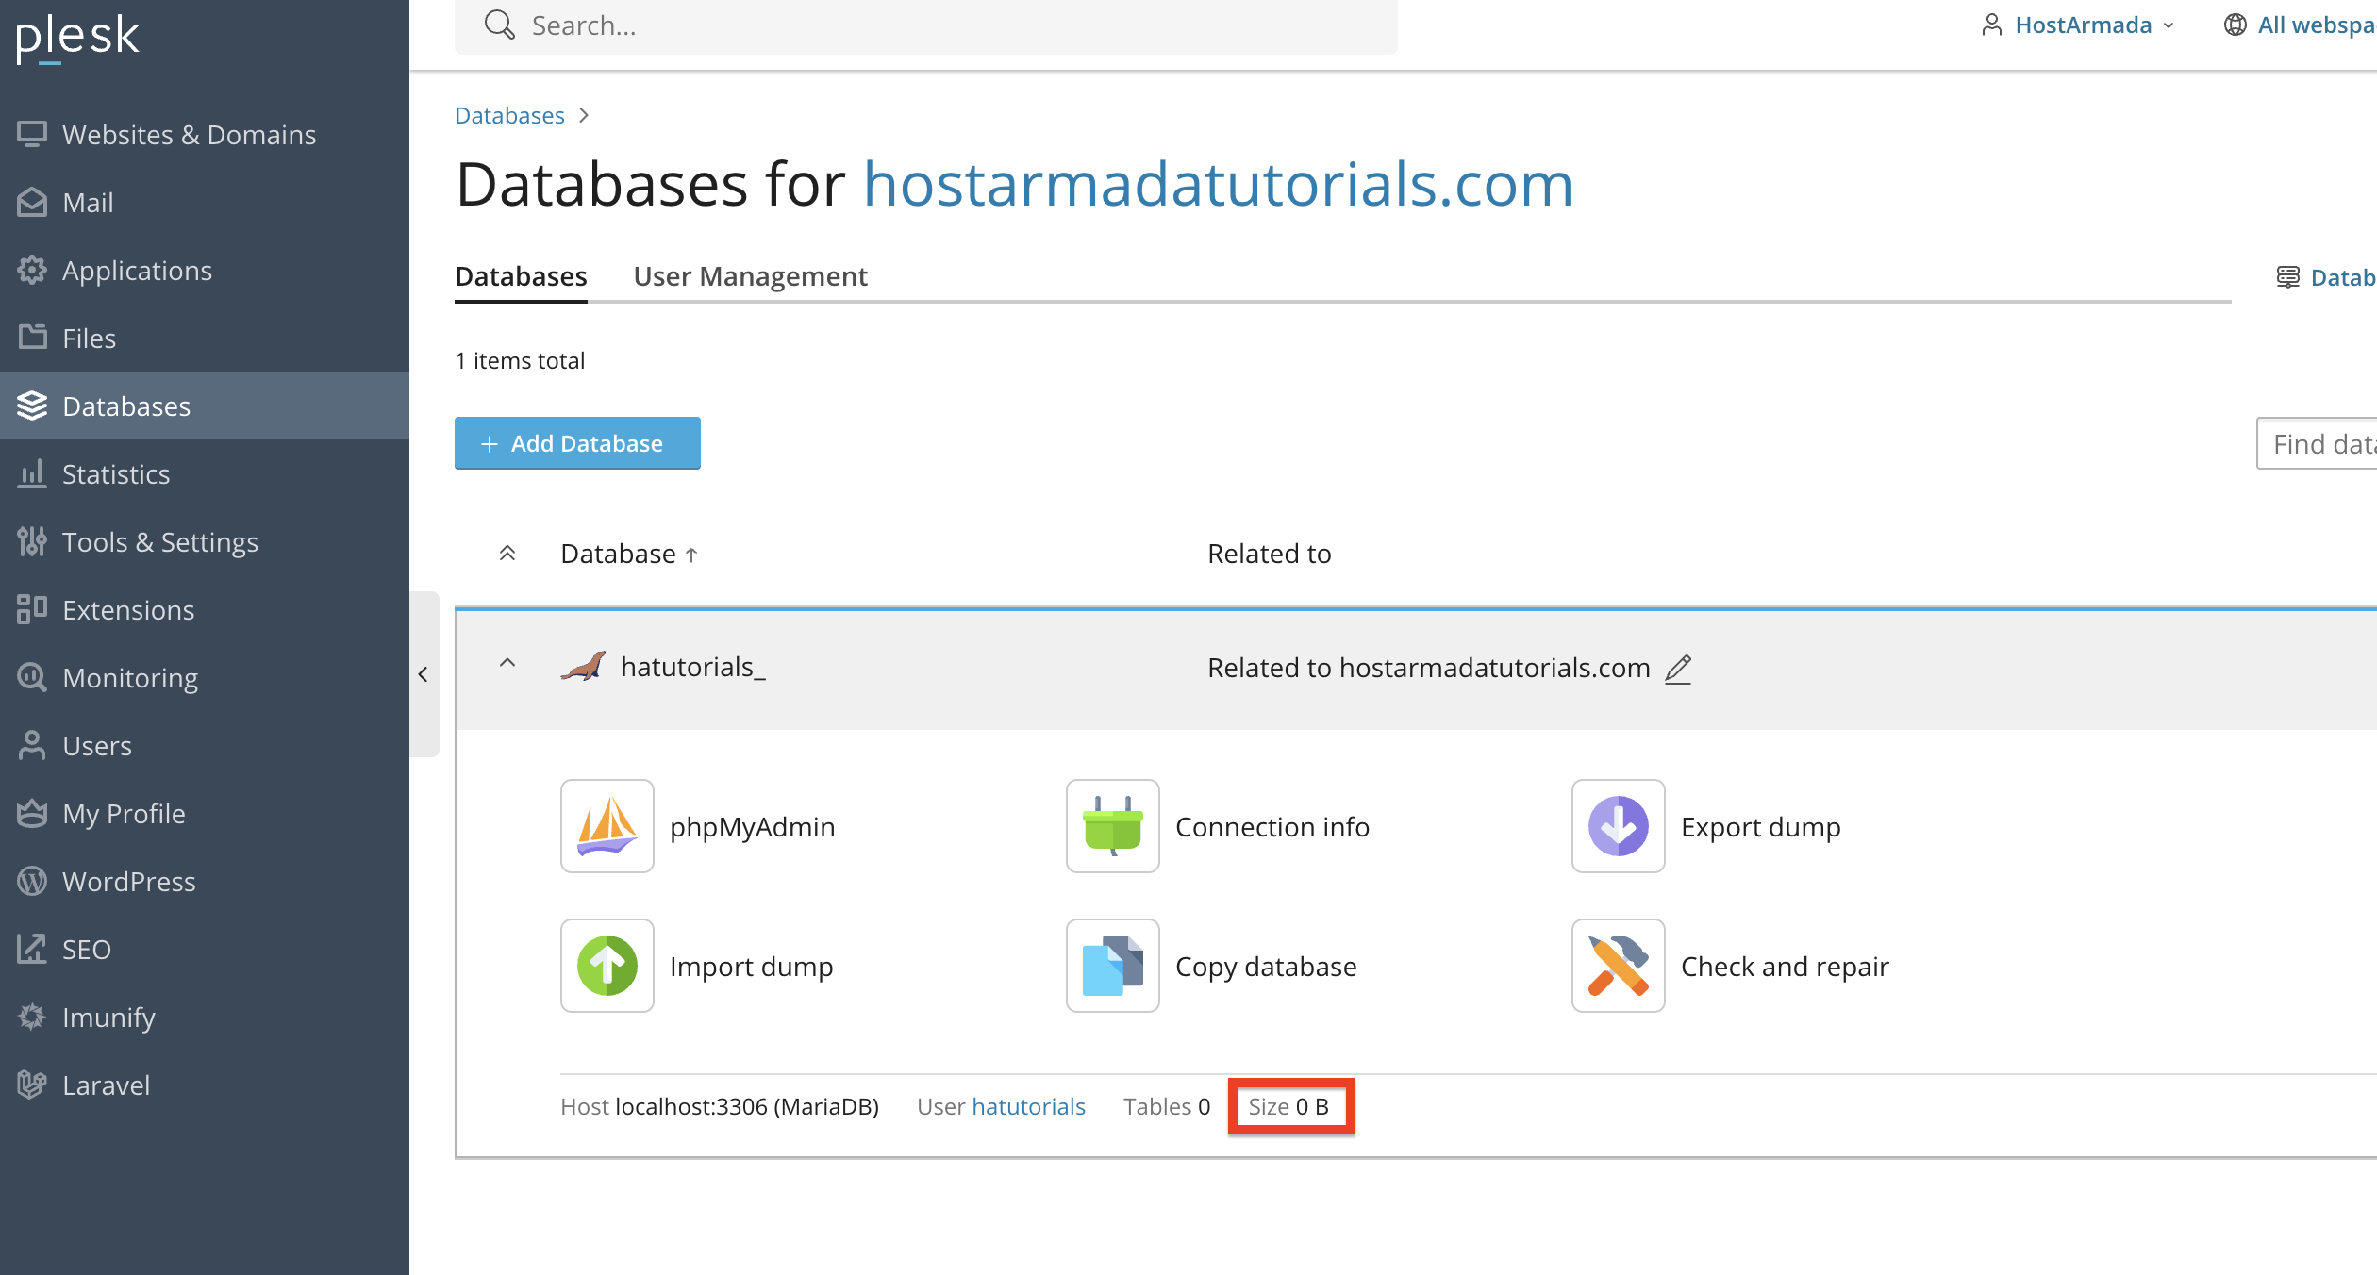Click the Plesk logo
Image resolution: width=2377 pixels, height=1275 pixels.
(77, 38)
